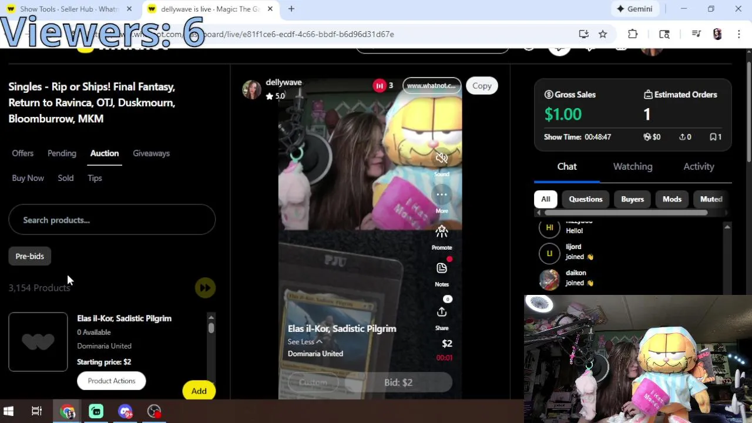Switch to the Offers tab
This screenshot has width=752, height=423.
coord(23,153)
